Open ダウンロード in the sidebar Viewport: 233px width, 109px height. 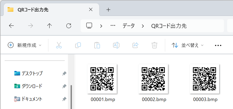click(x=28, y=86)
